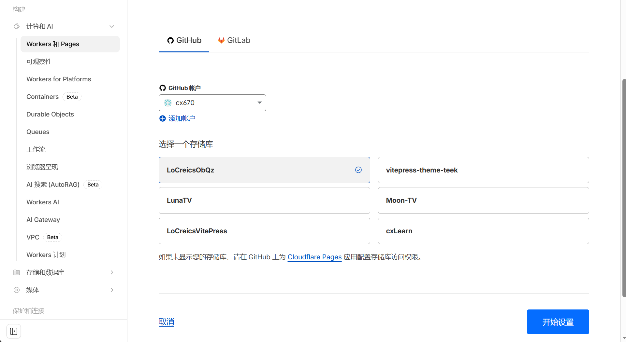
Task: Click the 媒体 play icon in sidebar
Action: pos(17,290)
